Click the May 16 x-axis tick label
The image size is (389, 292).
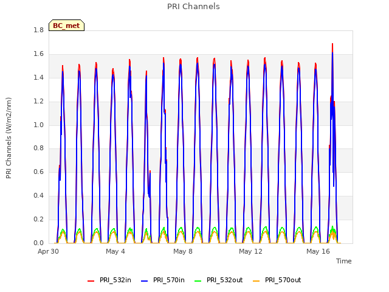point(318,251)
